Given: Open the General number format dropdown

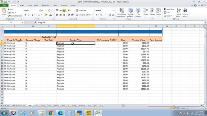Looking at the screenshot, I should pos(114,10).
